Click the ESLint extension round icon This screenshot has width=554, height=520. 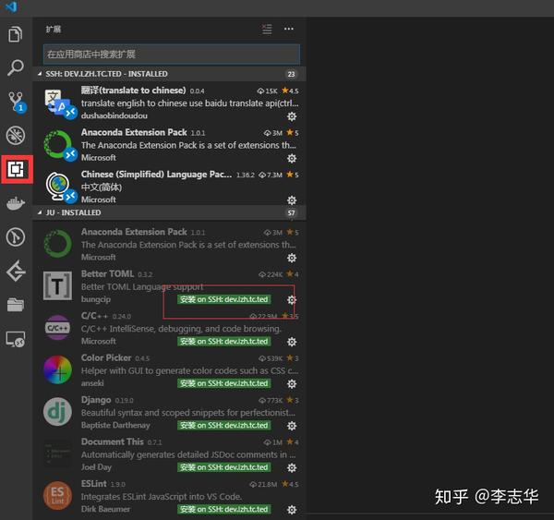click(57, 496)
